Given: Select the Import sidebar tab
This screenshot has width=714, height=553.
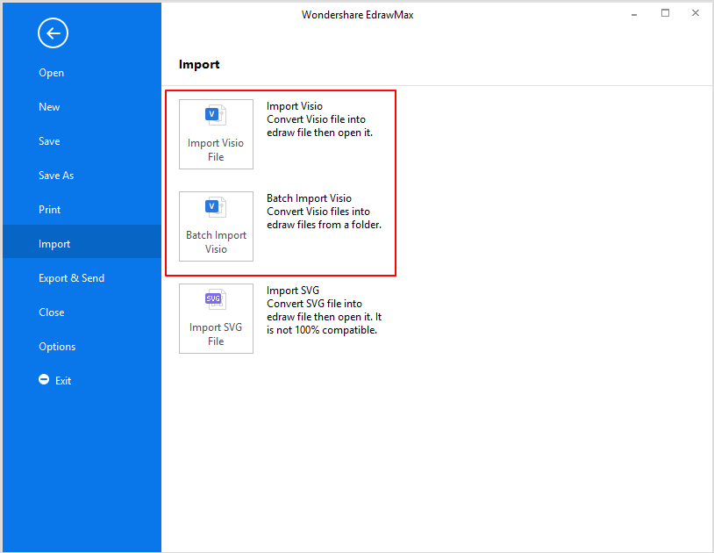Looking at the screenshot, I should point(82,241).
